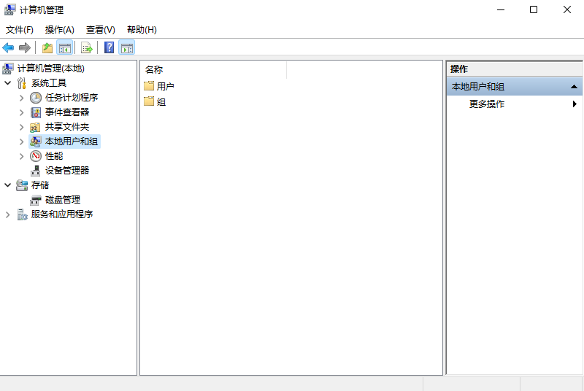This screenshot has height=391, width=584.
Task: Click the Export list toolbar icon
Action: [x=86, y=47]
